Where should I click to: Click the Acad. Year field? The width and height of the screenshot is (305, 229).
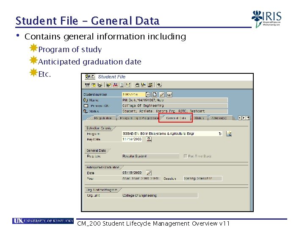pos(141,179)
